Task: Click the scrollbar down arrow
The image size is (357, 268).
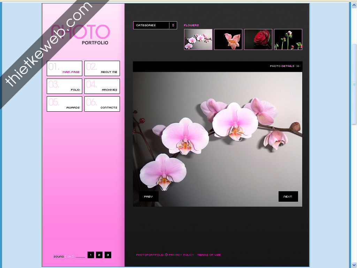Action: click(x=354, y=265)
